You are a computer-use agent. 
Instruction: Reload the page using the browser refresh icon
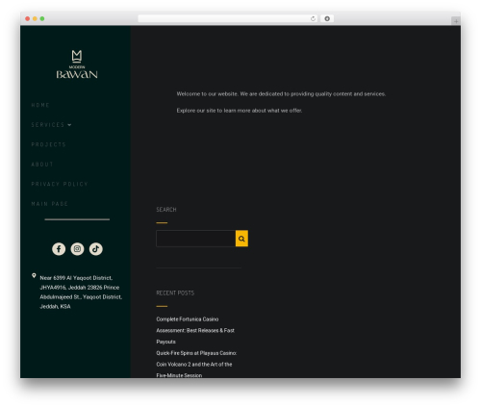pos(313,18)
